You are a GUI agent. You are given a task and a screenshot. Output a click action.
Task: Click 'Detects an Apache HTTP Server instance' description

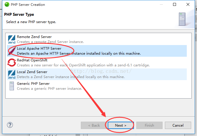[x=79, y=54]
